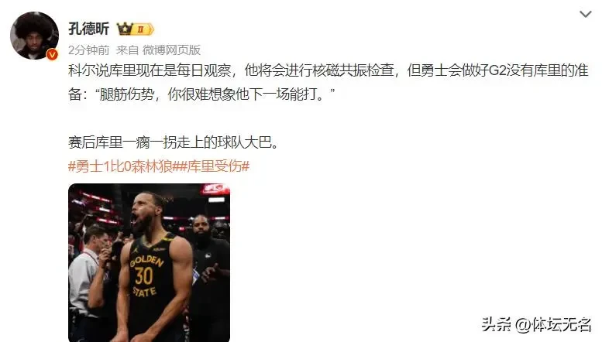This screenshot has width=602, height=342.
Task: Click the 来自 label before the source
Action: point(127,50)
